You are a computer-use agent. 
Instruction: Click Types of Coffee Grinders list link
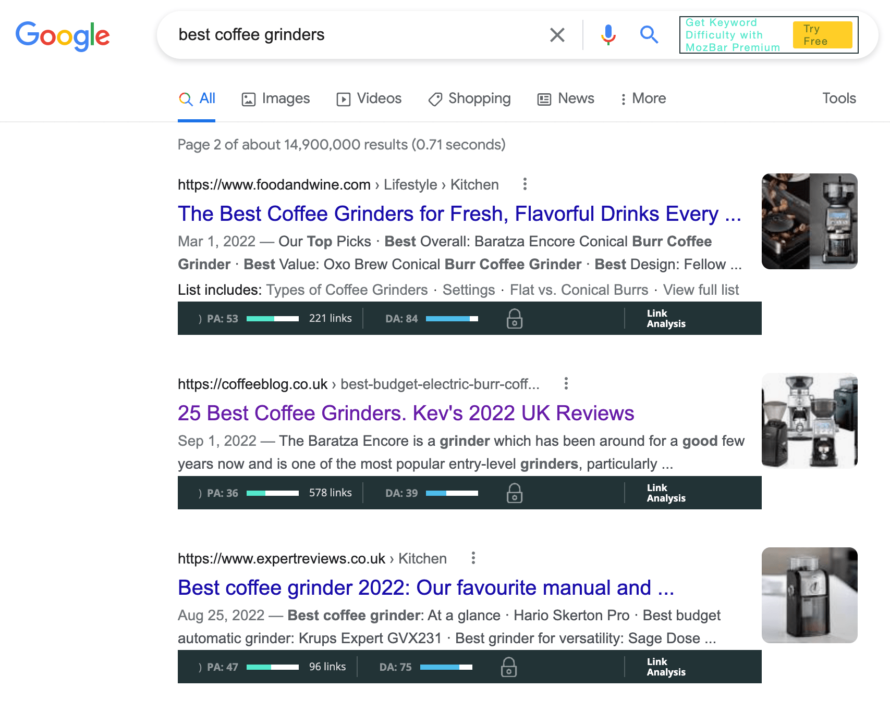[x=347, y=290]
